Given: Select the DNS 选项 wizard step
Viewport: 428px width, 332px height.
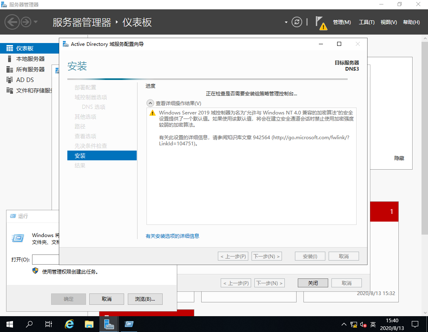Looking at the screenshot, I should click(x=93, y=107).
